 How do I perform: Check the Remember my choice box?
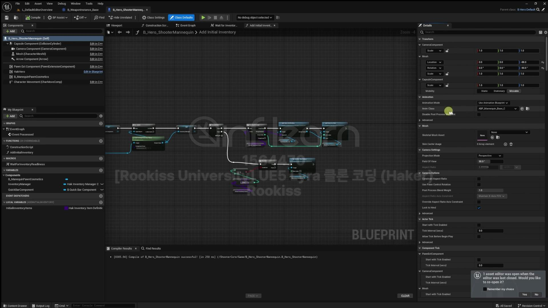point(485,289)
